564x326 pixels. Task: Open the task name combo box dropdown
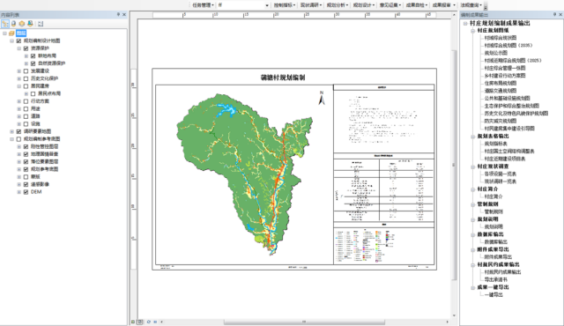(267, 5)
